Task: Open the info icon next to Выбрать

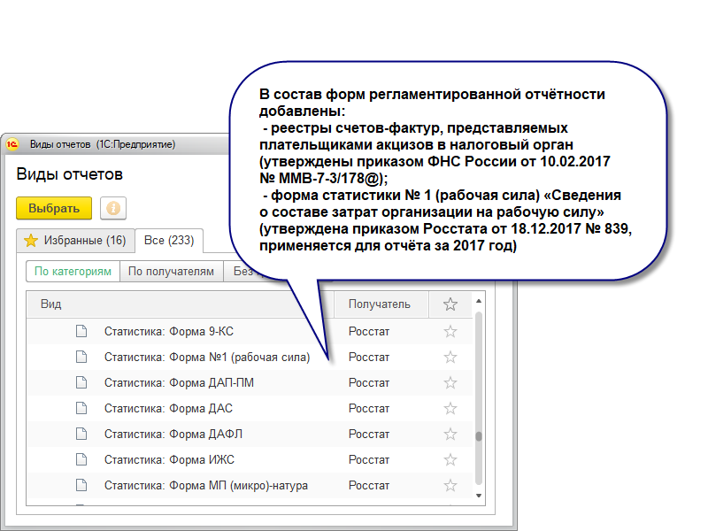Action: (113, 208)
